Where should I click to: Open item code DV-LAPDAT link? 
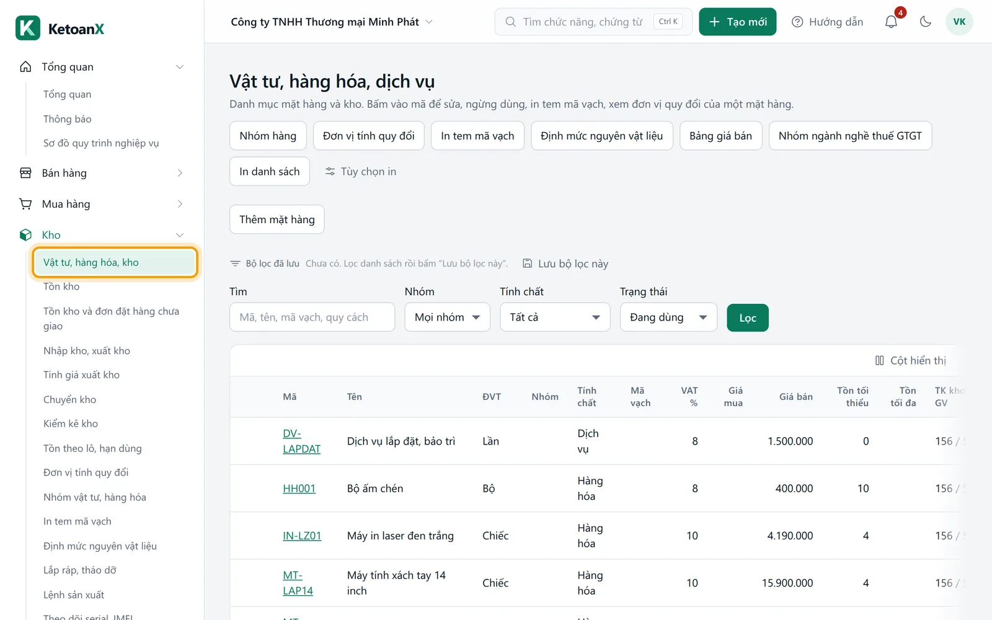(301, 441)
